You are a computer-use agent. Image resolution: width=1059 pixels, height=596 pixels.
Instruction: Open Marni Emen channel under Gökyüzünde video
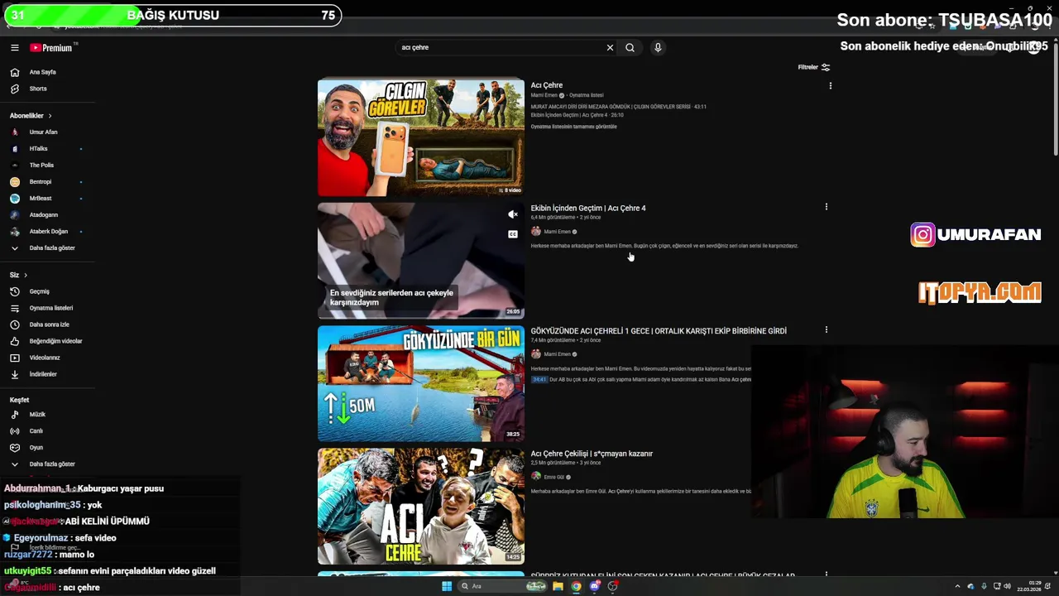click(x=558, y=354)
